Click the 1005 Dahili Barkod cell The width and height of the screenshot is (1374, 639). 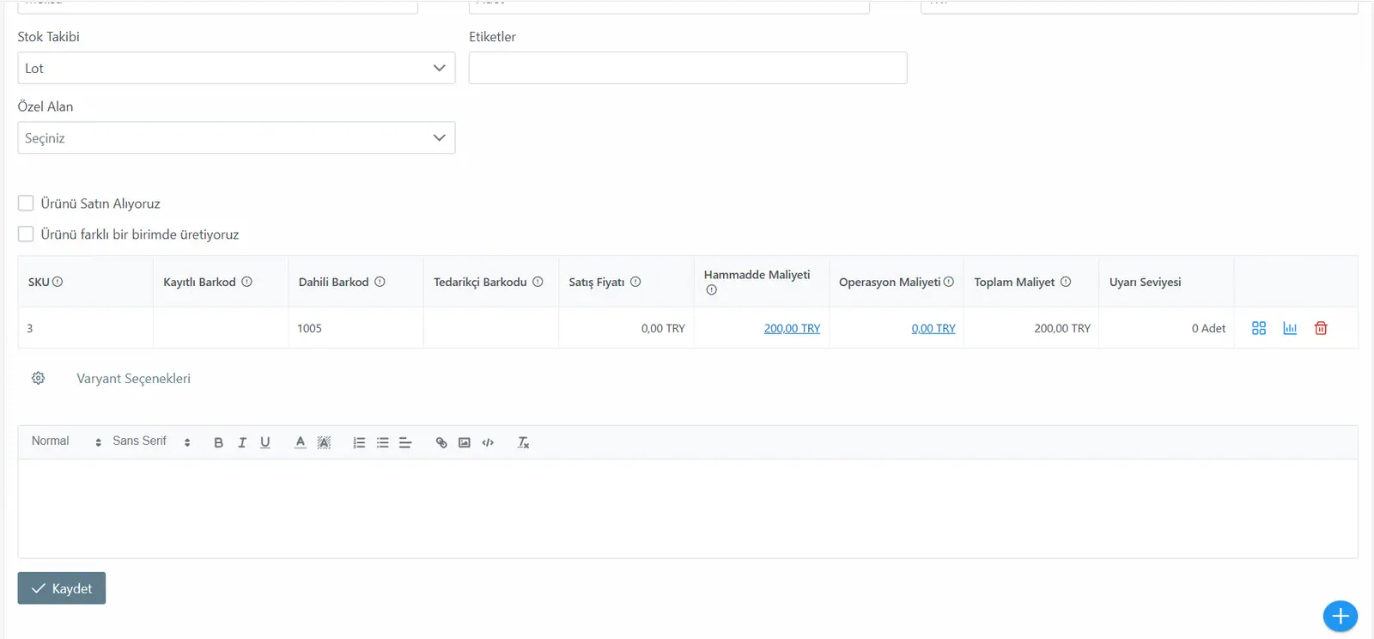pos(356,328)
